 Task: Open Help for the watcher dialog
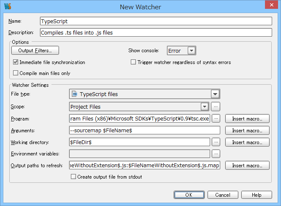[257, 195]
